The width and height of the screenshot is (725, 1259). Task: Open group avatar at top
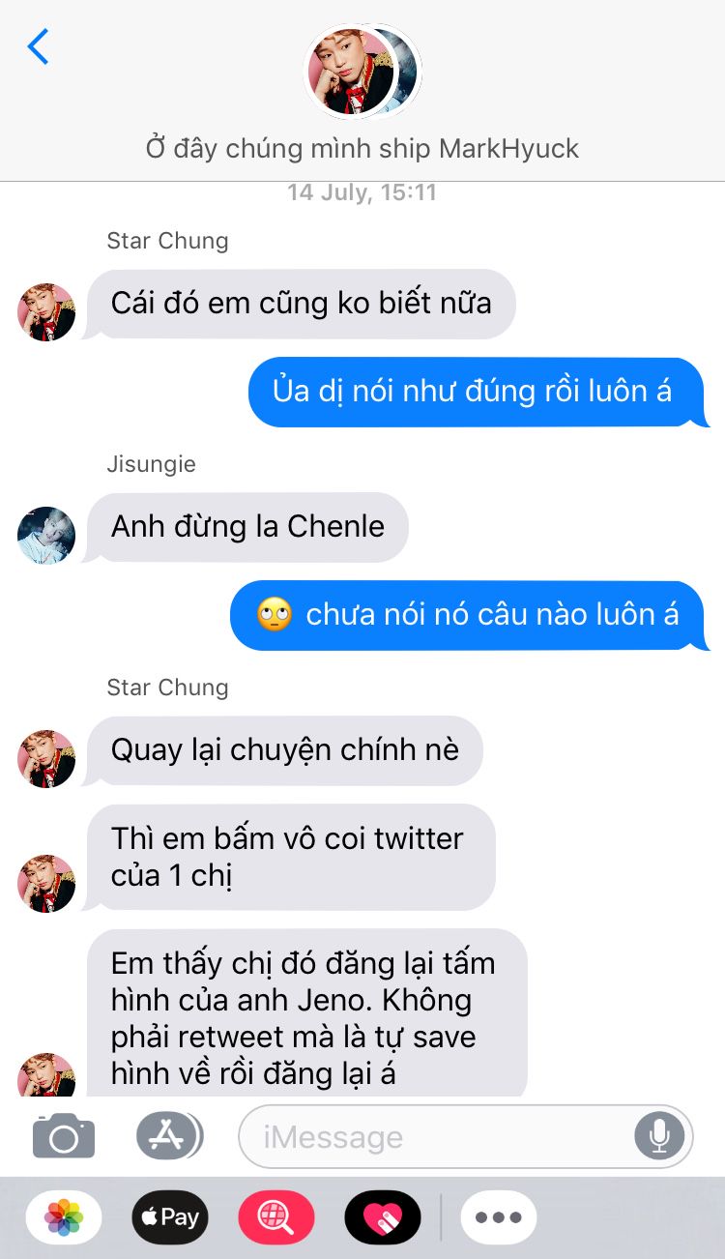pyautogui.click(x=362, y=72)
